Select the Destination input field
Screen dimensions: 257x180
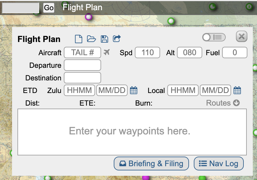tap(82, 78)
